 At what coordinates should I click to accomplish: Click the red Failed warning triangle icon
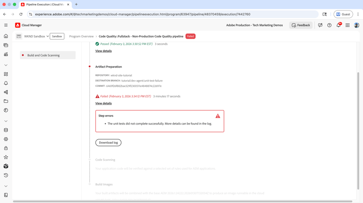pos(97,96)
